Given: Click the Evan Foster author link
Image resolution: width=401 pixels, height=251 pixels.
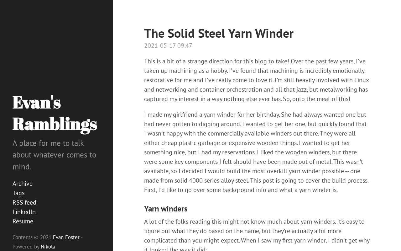Looking at the screenshot, I should coord(66,237).
